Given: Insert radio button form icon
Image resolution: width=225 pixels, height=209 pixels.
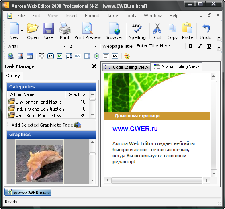Looking at the screenshot, I should click(96, 56).
